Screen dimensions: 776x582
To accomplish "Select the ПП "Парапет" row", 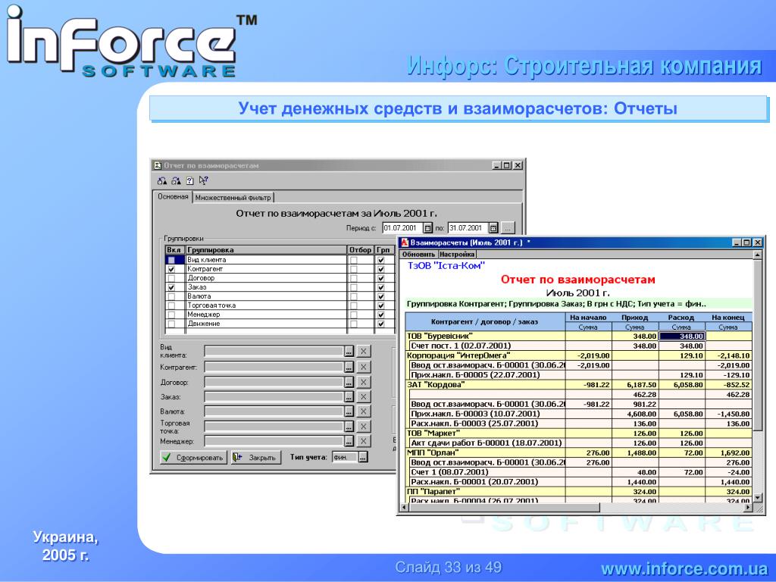I will [578, 492].
